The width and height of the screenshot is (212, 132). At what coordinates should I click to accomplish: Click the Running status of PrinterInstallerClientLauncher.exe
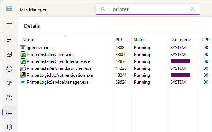tap(142, 68)
